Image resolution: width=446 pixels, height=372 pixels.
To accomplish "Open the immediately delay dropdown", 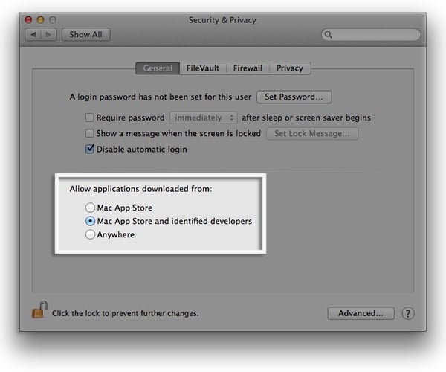I will tap(204, 118).
